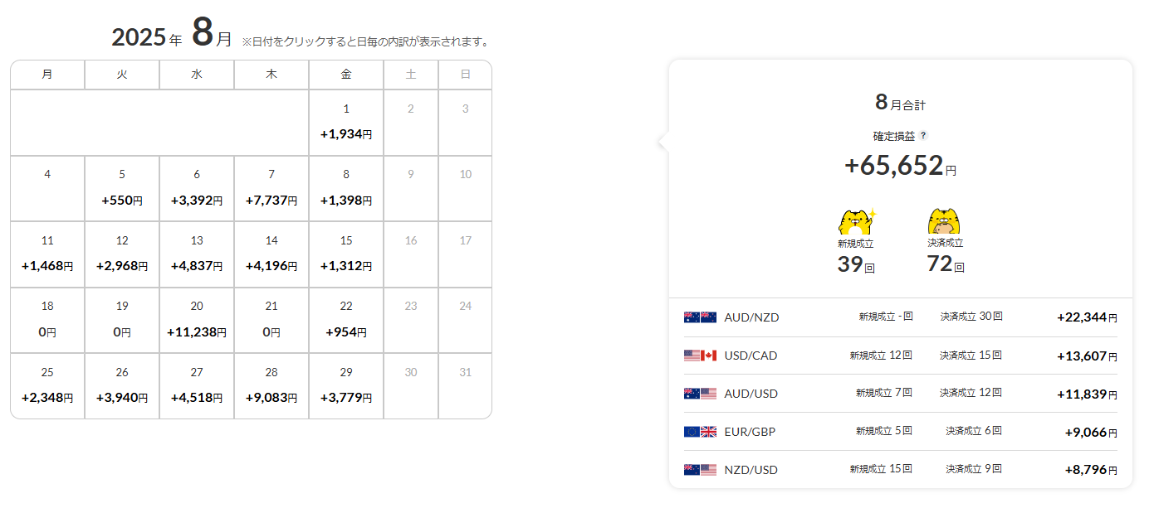Click the help question mark beside 確定損益

coord(923,136)
